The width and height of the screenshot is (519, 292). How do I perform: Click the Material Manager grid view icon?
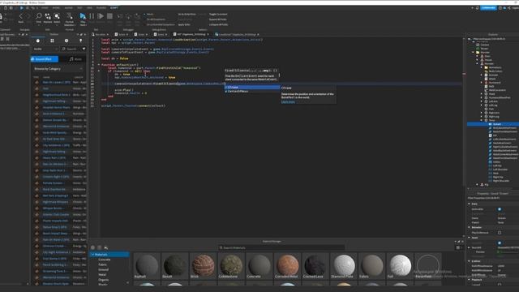458,247
